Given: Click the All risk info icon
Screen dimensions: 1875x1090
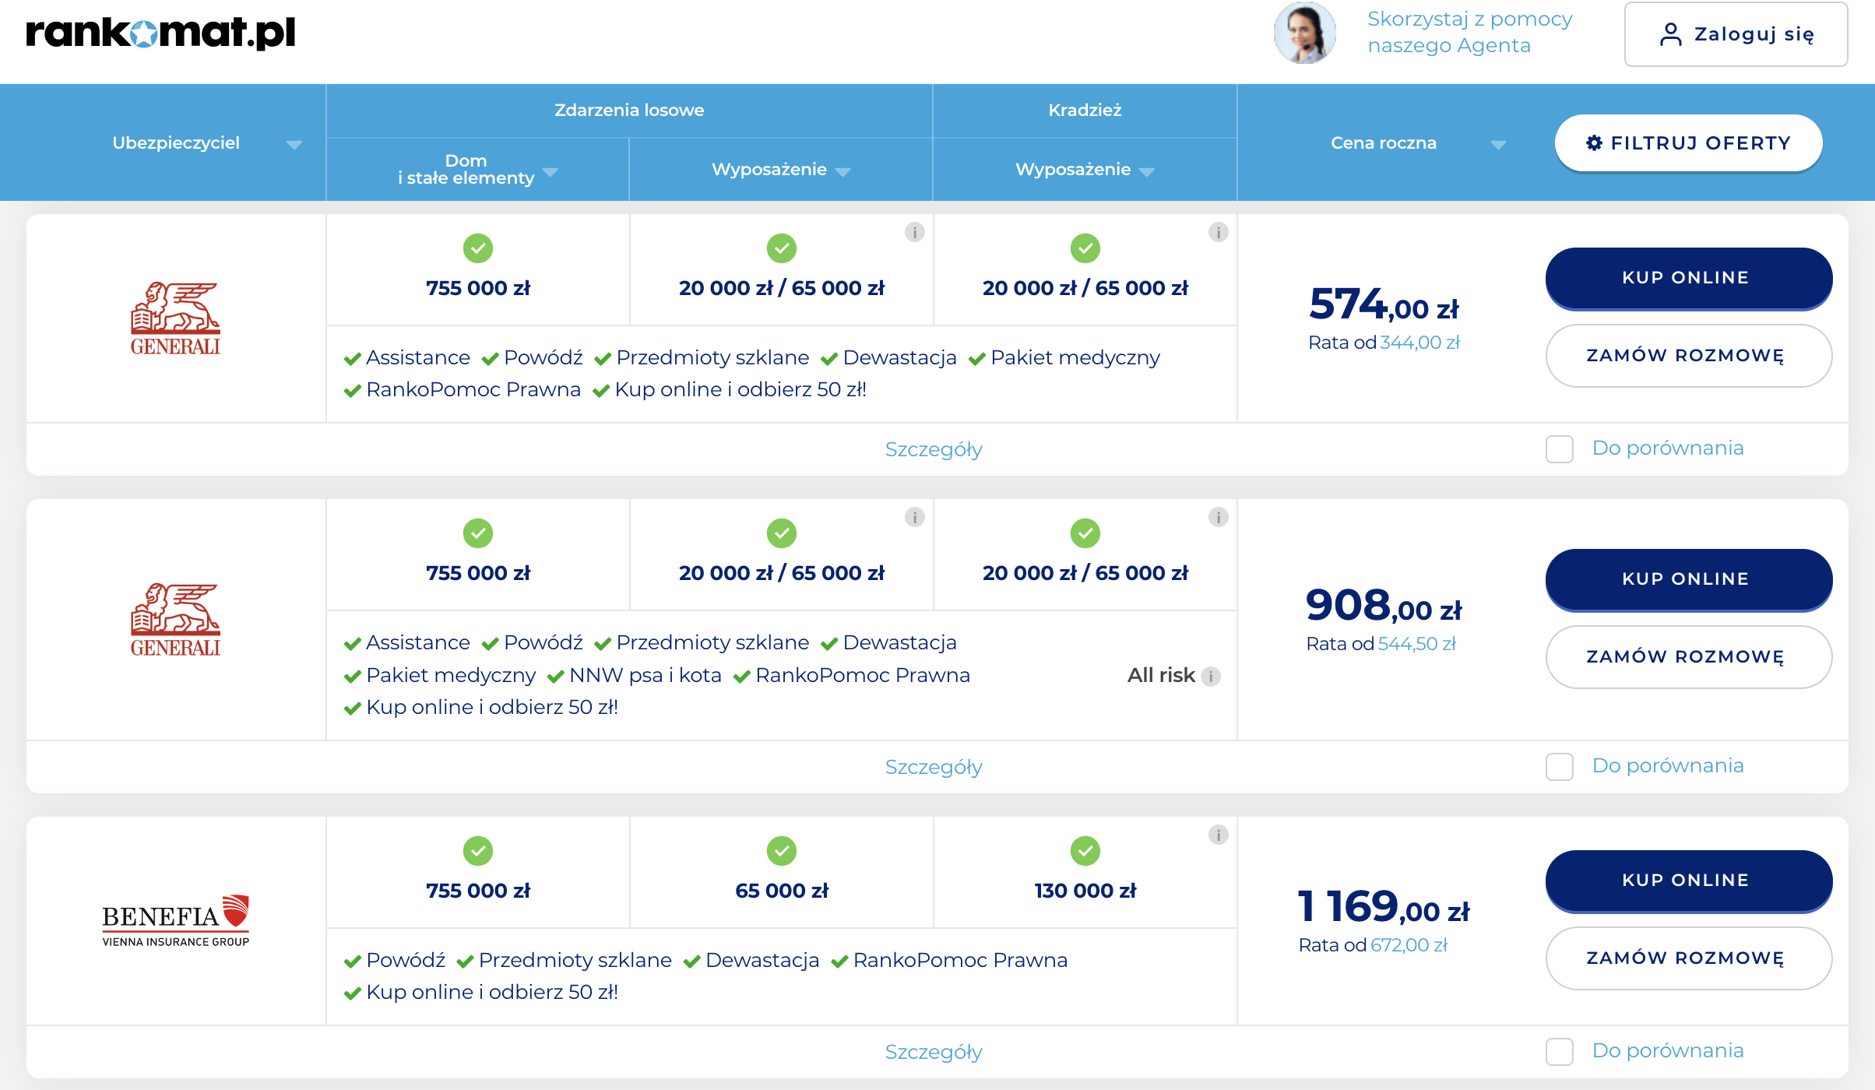Looking at the screenshot, I should point(1211,676).
